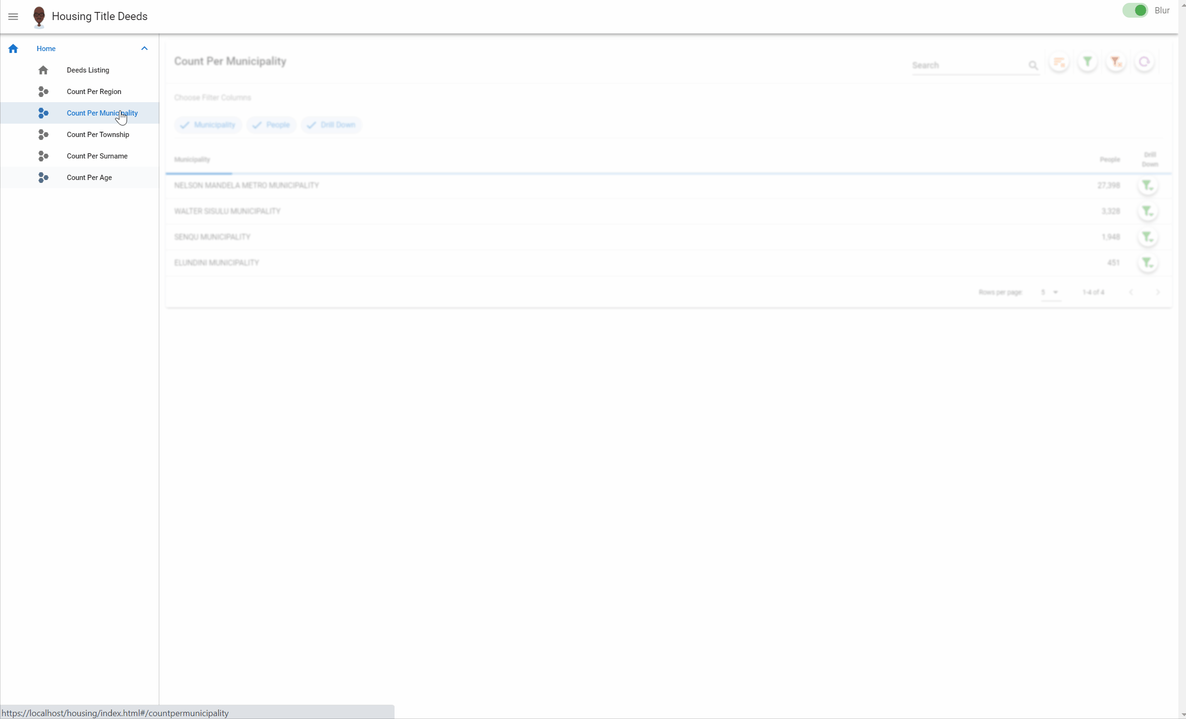The image size is (1186, 719).
Task: Click the clear filters funnel icon
Action: (x=1116, y=63)
